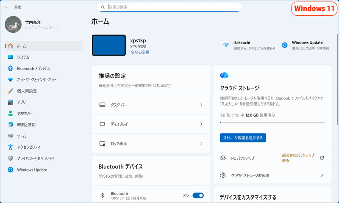This screenshot has height=203, width=339.
Task: Click the Bluetooth icon in the sidebar
Action: point(10,68)
